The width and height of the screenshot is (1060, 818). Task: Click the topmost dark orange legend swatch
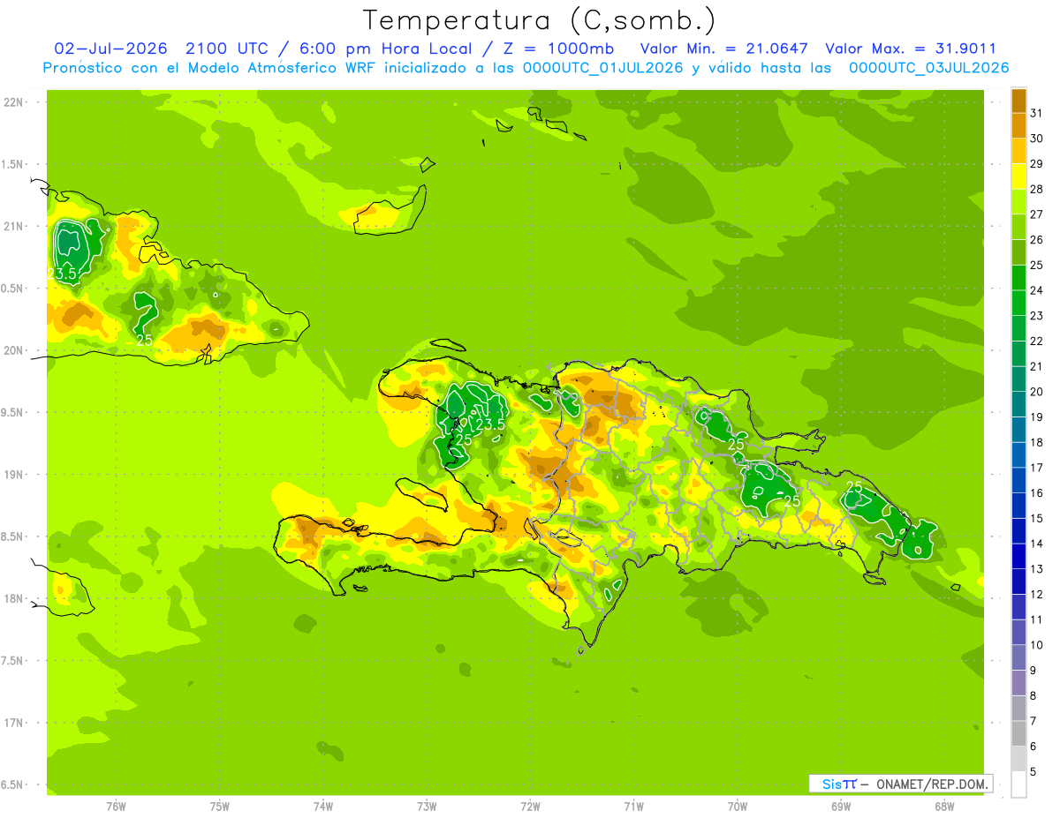pos(1018,101)
